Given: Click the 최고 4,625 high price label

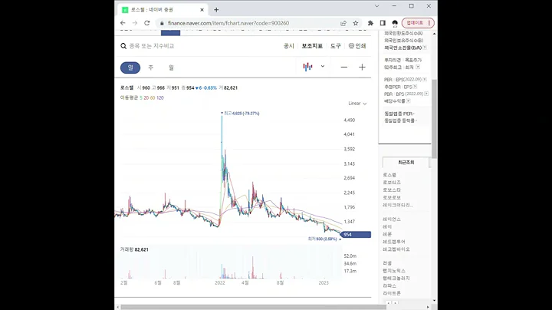Looking at the screenshot, I should (242, 113).
